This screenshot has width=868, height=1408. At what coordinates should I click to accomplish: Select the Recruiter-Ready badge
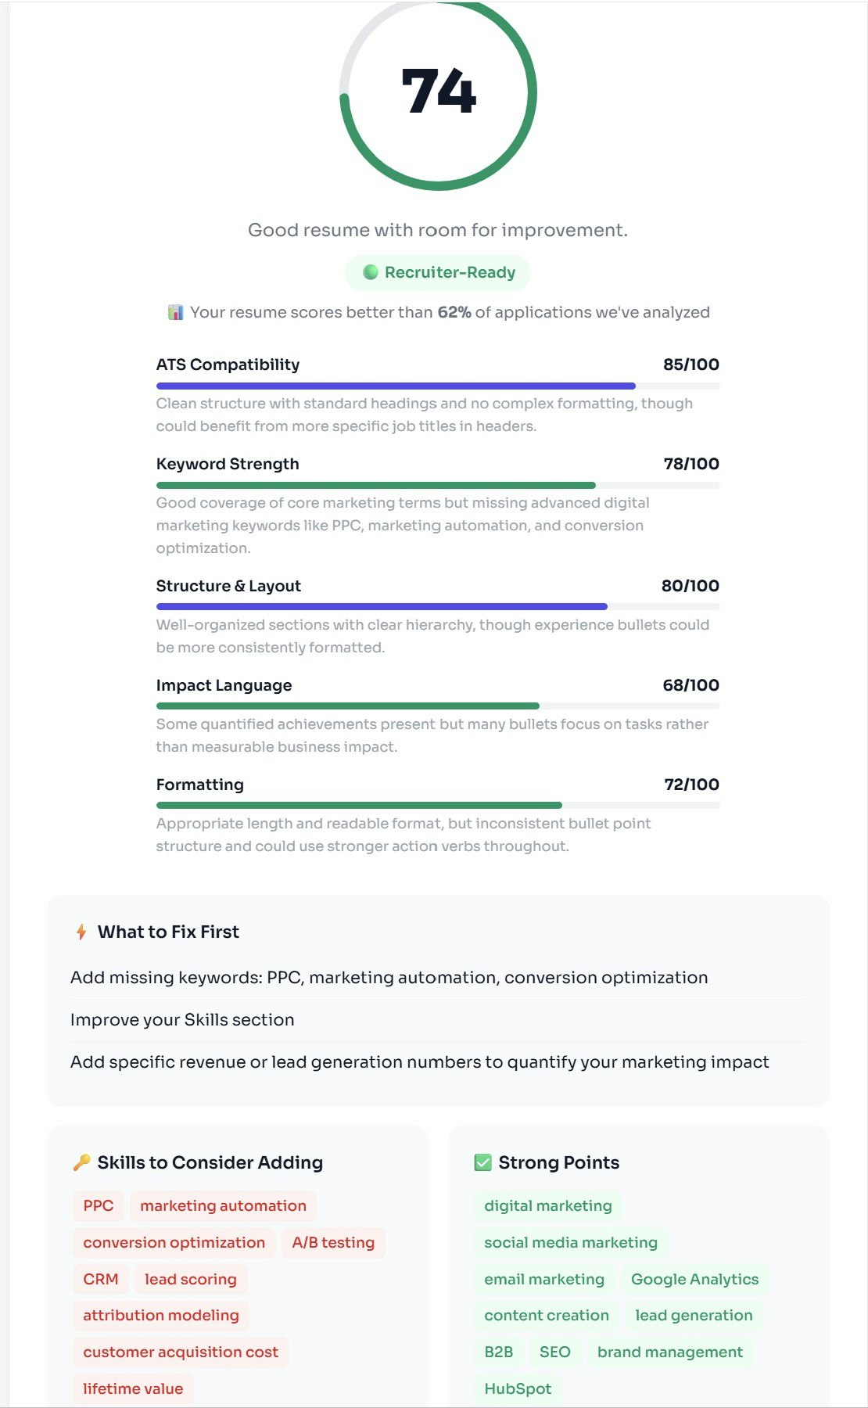(436, 272)
